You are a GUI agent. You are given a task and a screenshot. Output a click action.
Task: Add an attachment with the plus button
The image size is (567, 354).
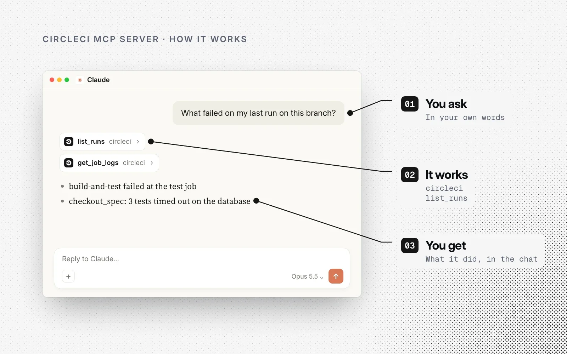[68, 276]
